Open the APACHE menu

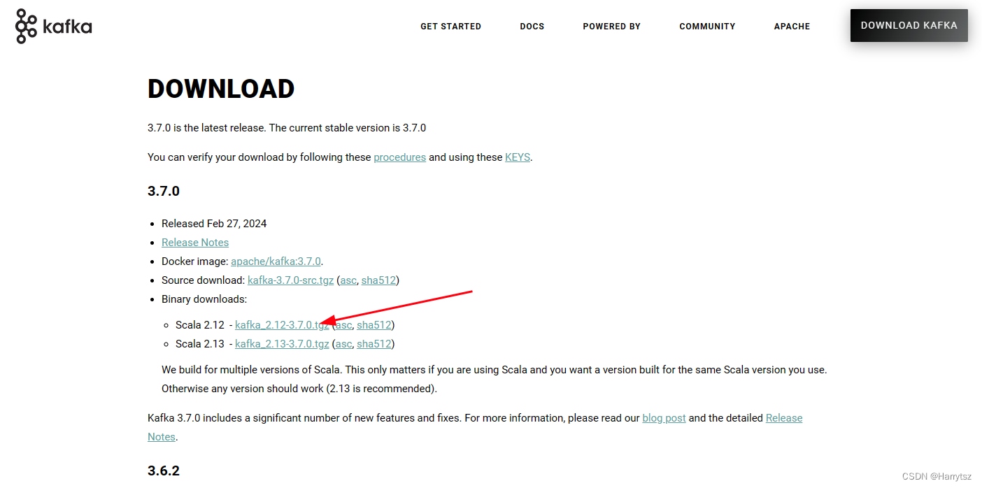(792, 27)
